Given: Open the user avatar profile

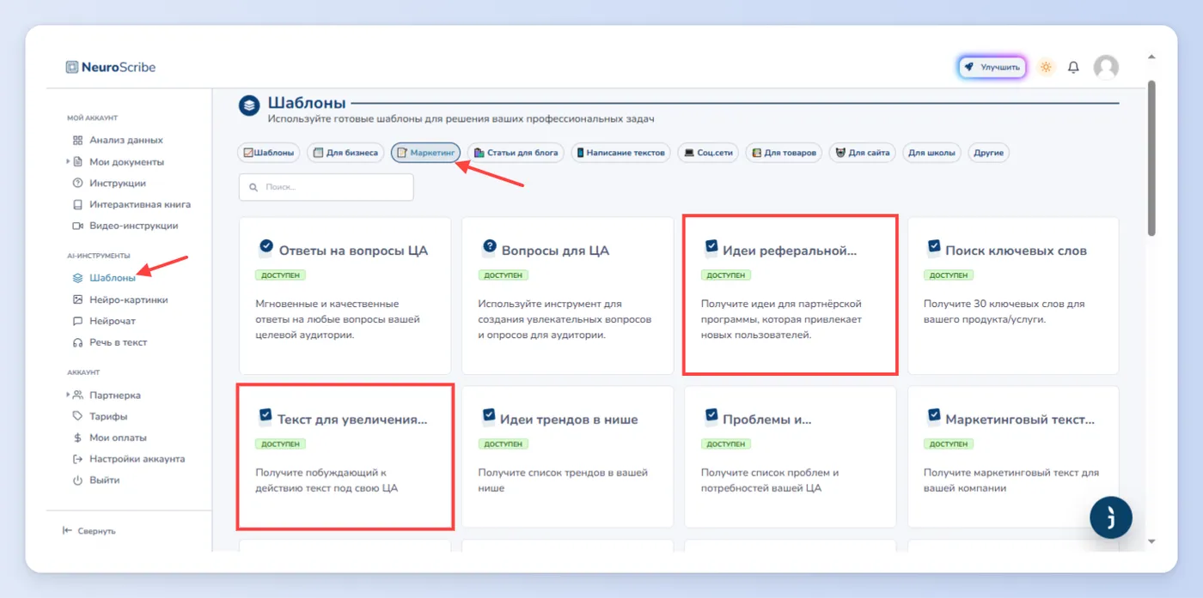Looking at the screenshot, I should [x=1106, y=67].
